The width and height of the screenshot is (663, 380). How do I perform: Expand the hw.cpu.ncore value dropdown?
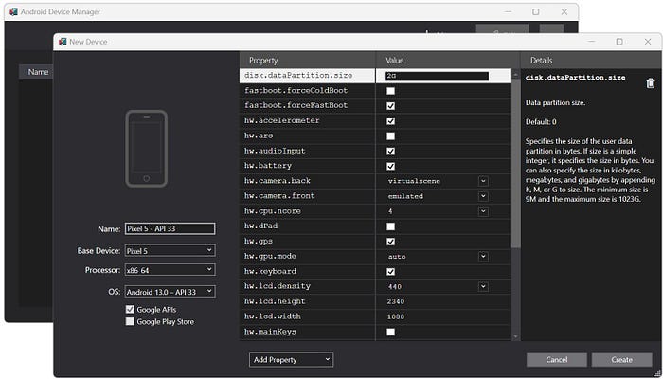[483, 211]
